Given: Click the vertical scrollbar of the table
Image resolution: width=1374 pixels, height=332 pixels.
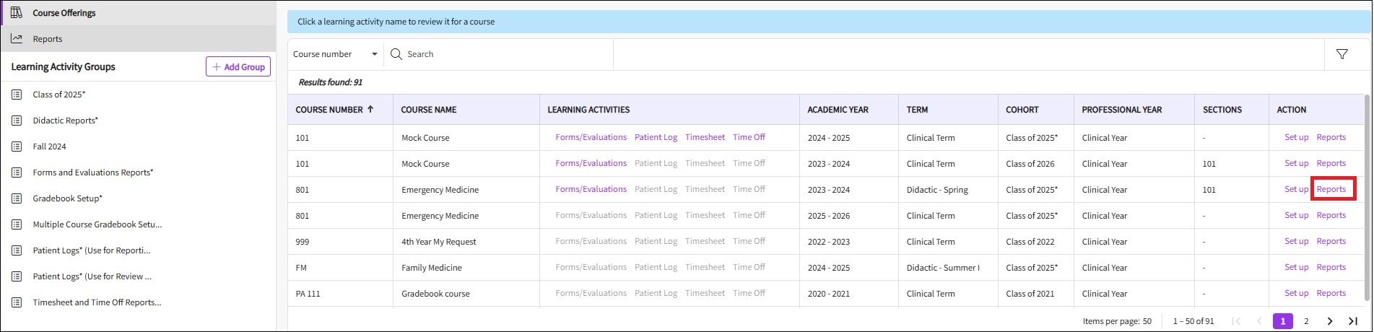Looking at the screenshot, I should pos(1366,198).
